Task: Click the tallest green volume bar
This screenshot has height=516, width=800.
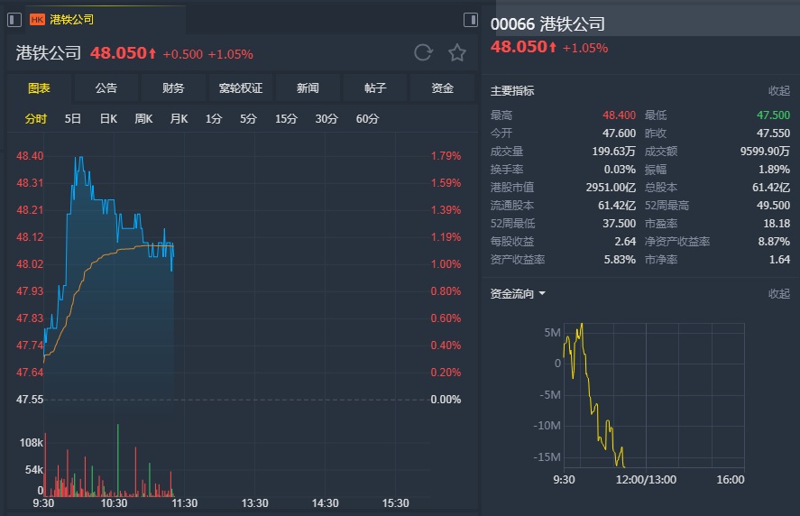Action: coord(118,459)
